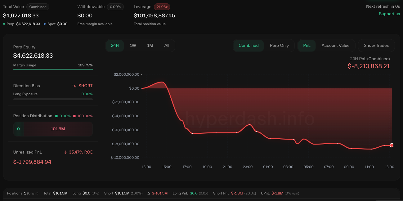Image resolution: width=403 pixels, height=201 pixels.
Task: Click the down arrow beside 35.47% ROE
Action: pos(65,152)
